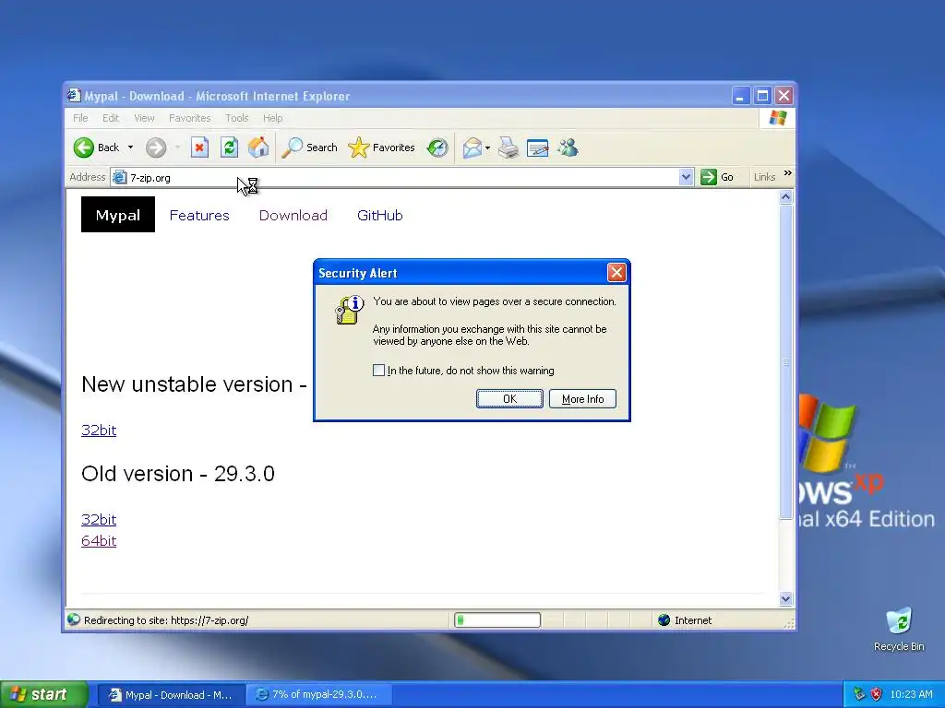Close the Security Alert dialog
Image resolution: width=945 pixels, height=708 pixels.
pyautogui.click(x=616, y=273)
